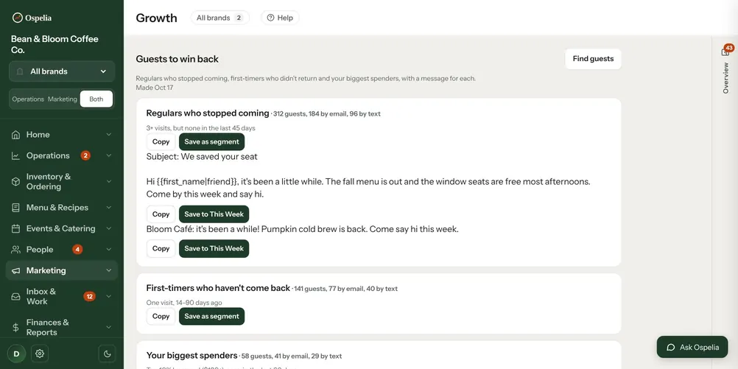Expand the Inbox & Work chevron
This screenshot has height=369, width=738.
coord(109,297)
